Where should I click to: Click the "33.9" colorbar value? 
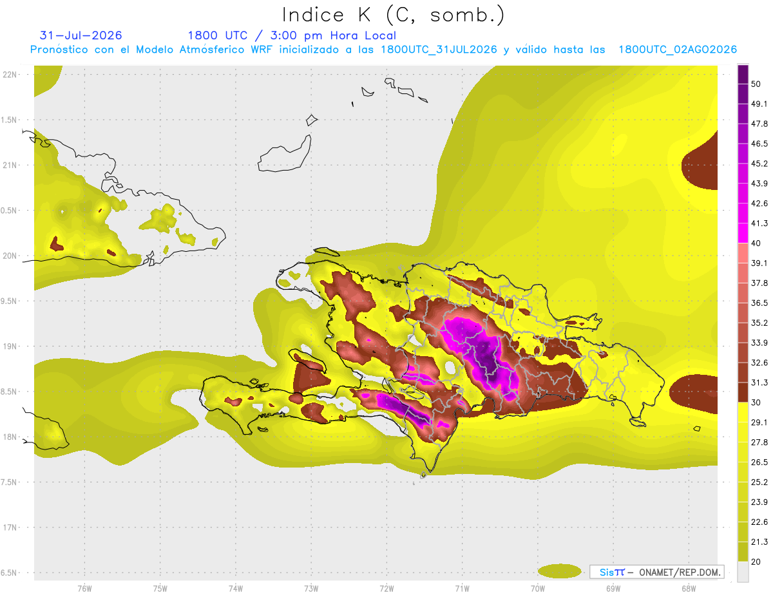pyautogui.click(x=759, y=343)
